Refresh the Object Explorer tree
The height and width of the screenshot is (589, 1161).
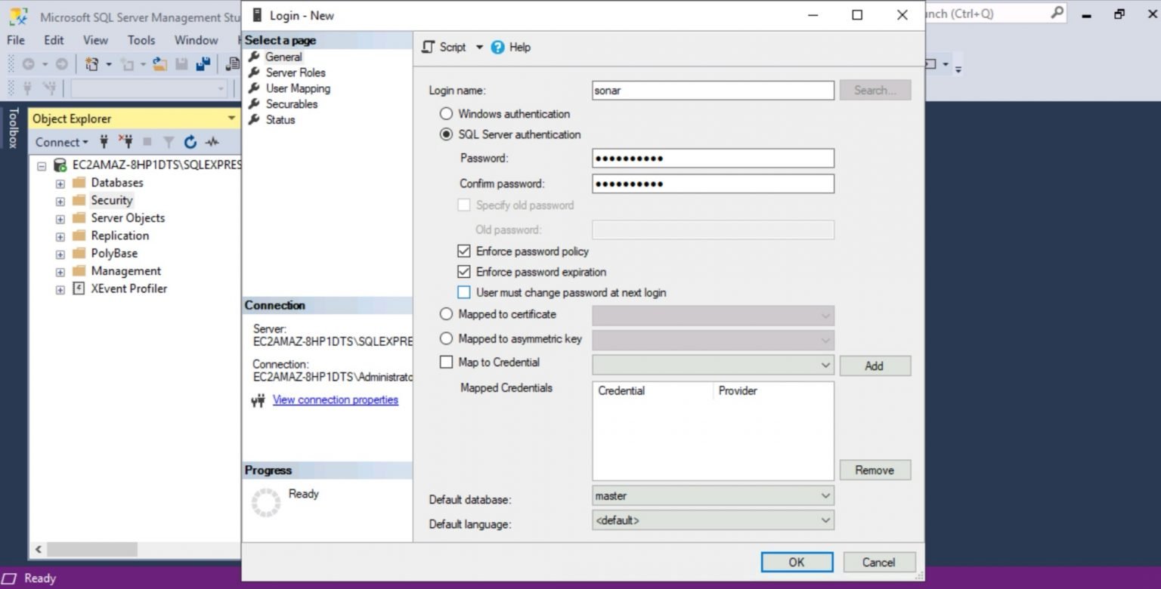(190, 142)
